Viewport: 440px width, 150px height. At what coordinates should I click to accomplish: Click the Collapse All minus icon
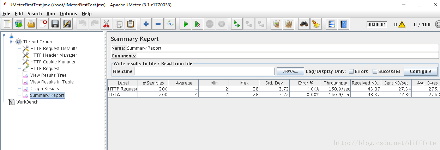[x=158, y=24]
